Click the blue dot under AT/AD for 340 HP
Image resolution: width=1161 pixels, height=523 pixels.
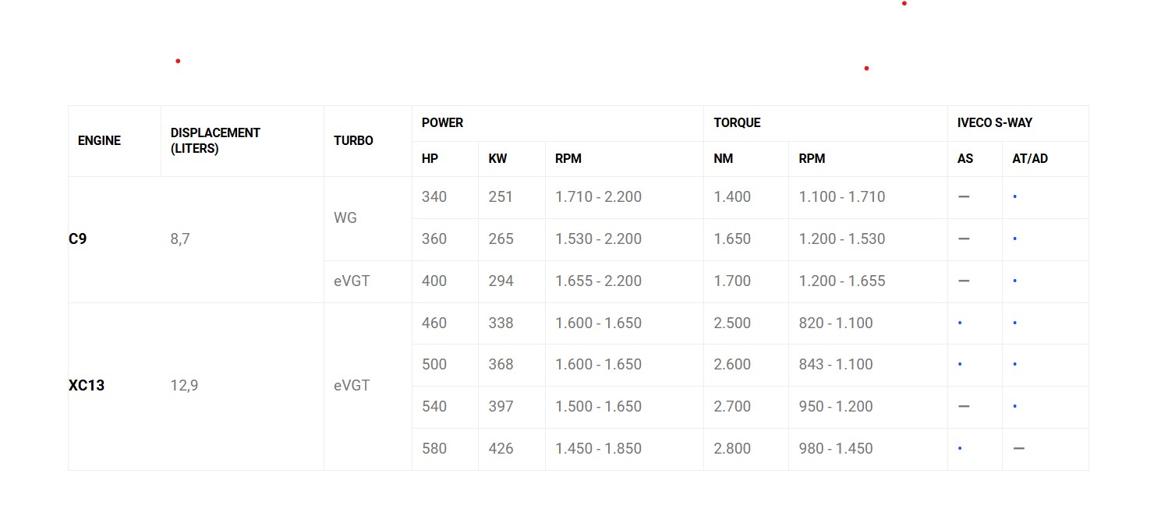click(x=1014, y=197)
